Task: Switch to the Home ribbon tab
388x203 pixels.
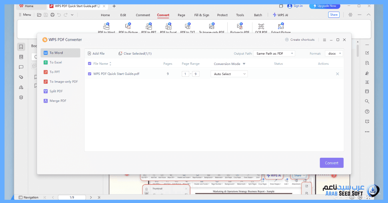Action: click(x=105, y=15)
